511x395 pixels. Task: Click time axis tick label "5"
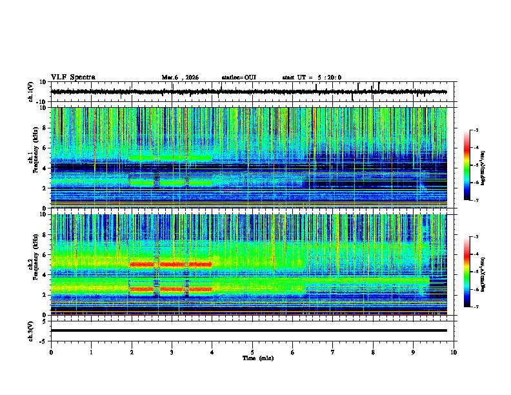pyautogui.click(x=252, y=352)
